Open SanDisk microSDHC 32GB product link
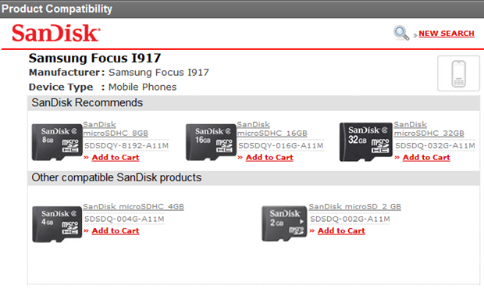This screenshot has width=484, height=289. point(429,129)
